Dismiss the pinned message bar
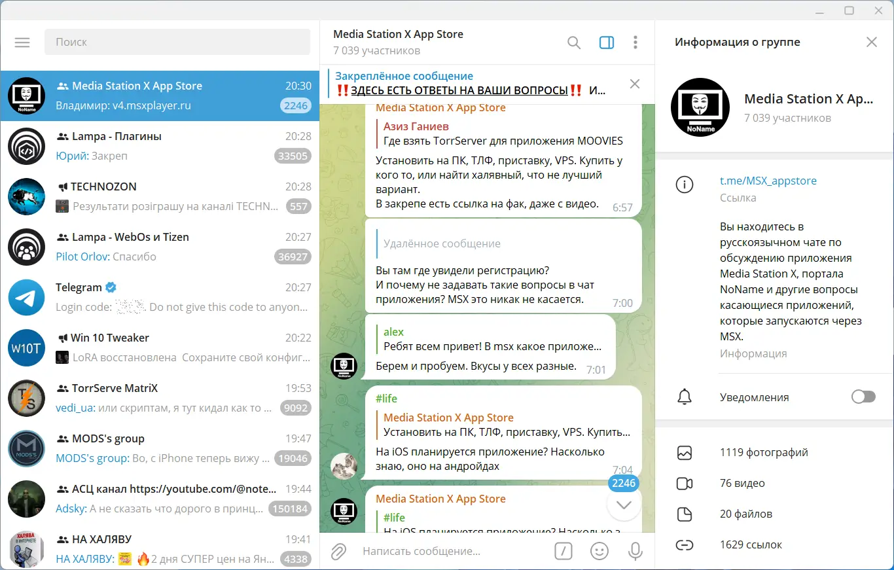The width and height of the screenshot is (894, 570). (x=634, y=84)
